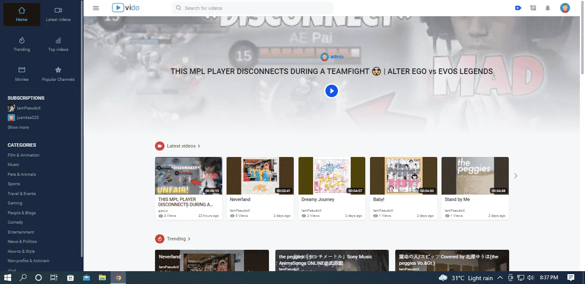Open the peggies Sony Music trending video

(x=332, y=260)
